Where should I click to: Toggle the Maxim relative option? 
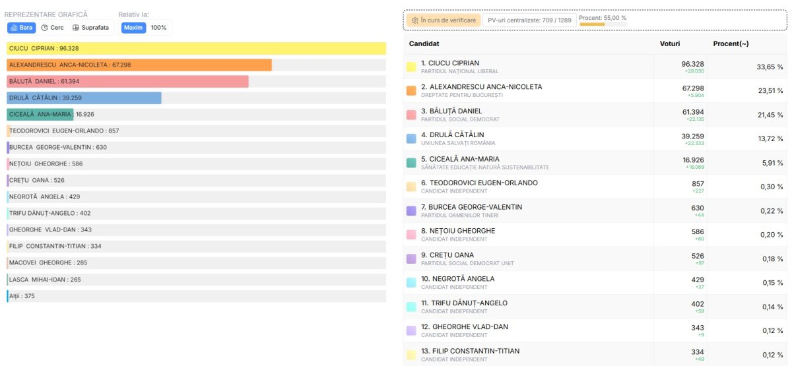pos(133,28)
